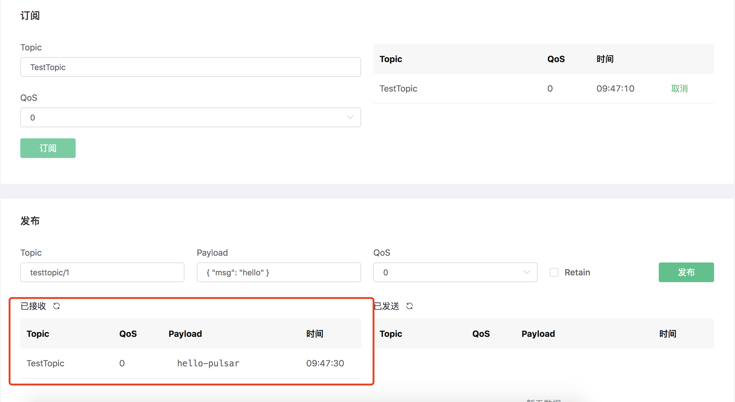Enable the Retain checkbox
The image size is (735, 402).
[554, 272]
